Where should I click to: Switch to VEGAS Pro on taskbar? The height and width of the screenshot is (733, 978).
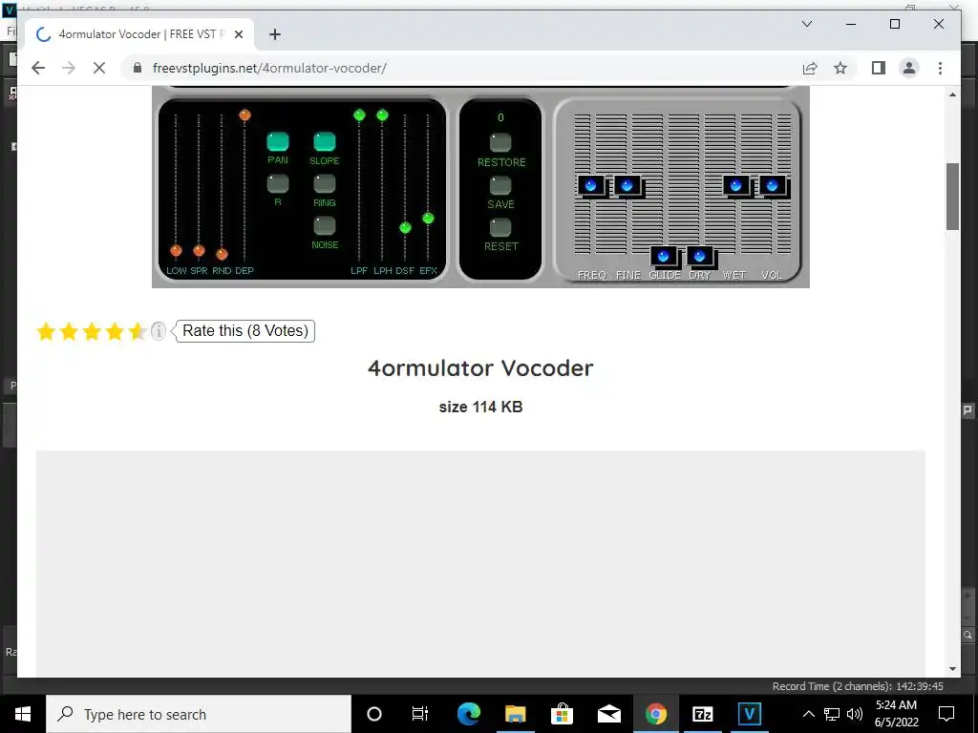749,714
